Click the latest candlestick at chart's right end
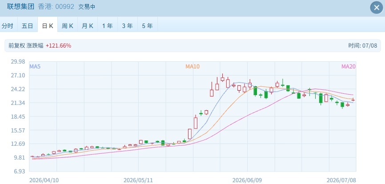Image resolution: width=385 pixels, height=184 pixels. (353, 100)
